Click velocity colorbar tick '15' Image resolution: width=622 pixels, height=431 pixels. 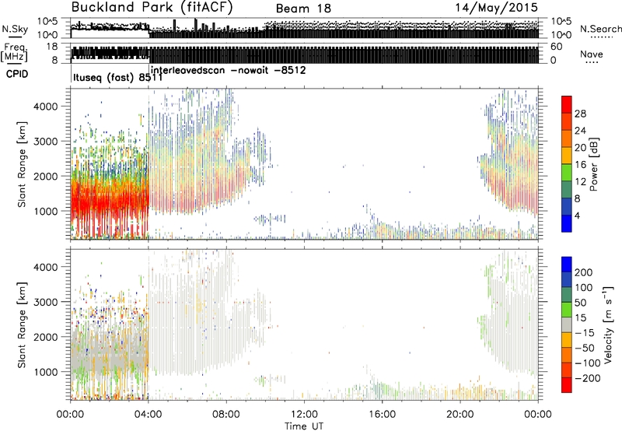(x=580, y=317)
